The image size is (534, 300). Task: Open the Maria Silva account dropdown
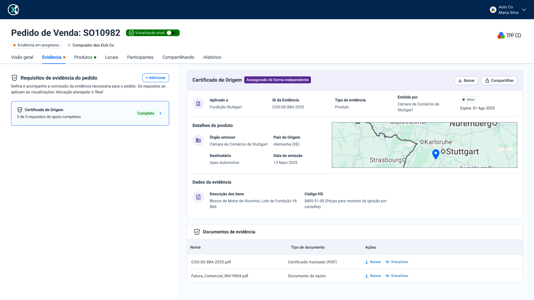coord(524,10)
